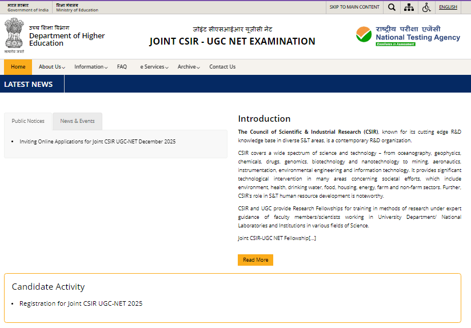The width and height of the screenshot is (471, 328).
Task: Open the search magnifier icon
Action: pyautogui.click(x=392, y=7)
